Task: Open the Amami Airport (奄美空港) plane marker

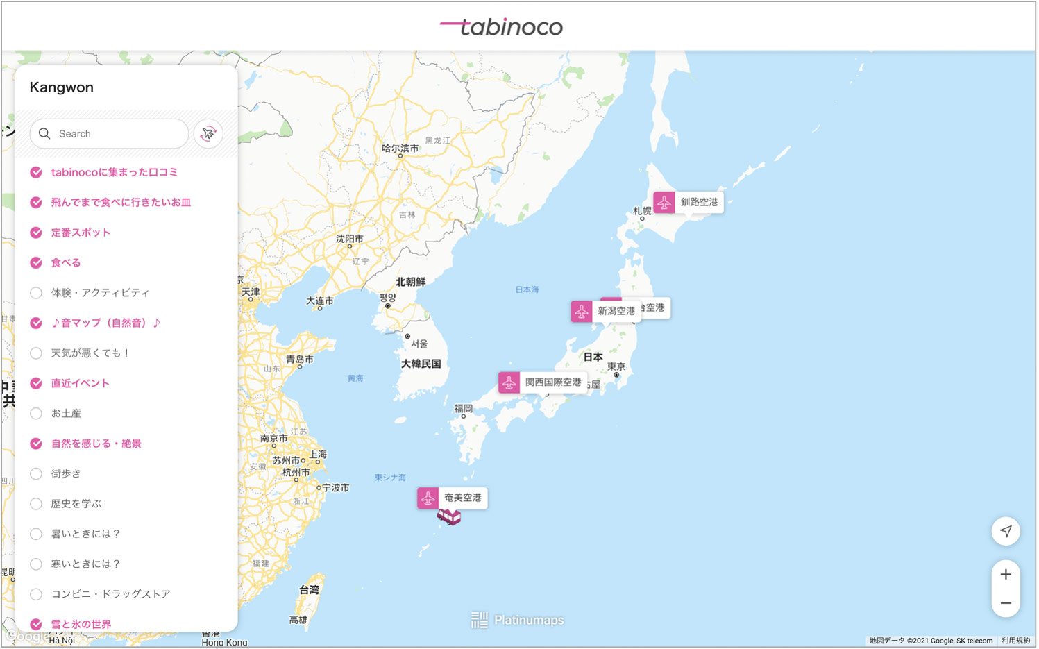Action: point(428,498)
